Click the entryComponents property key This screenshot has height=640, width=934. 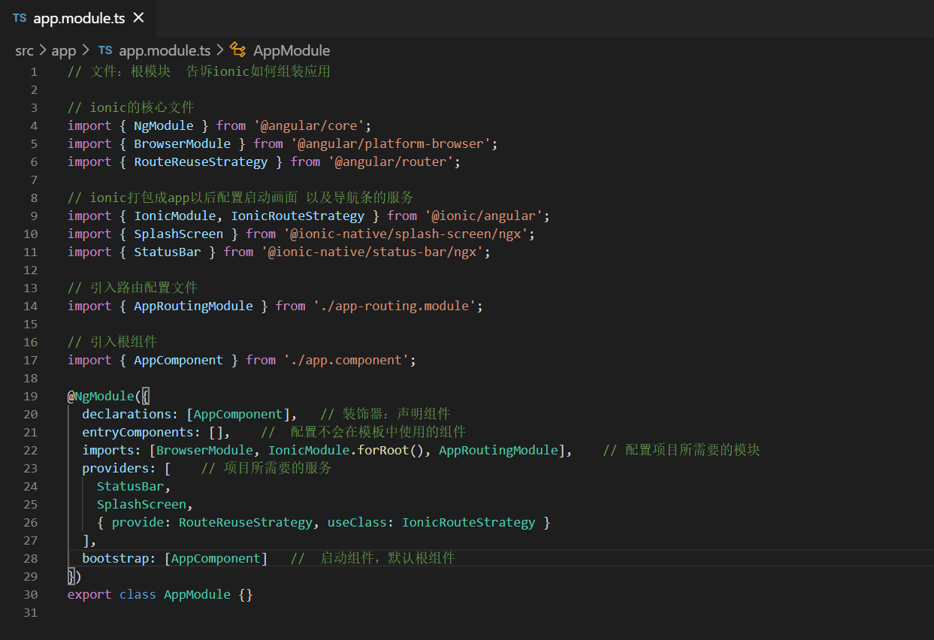(138, 432)
